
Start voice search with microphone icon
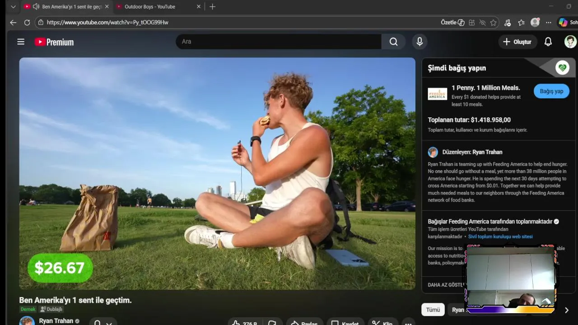[x=420, y=42]
